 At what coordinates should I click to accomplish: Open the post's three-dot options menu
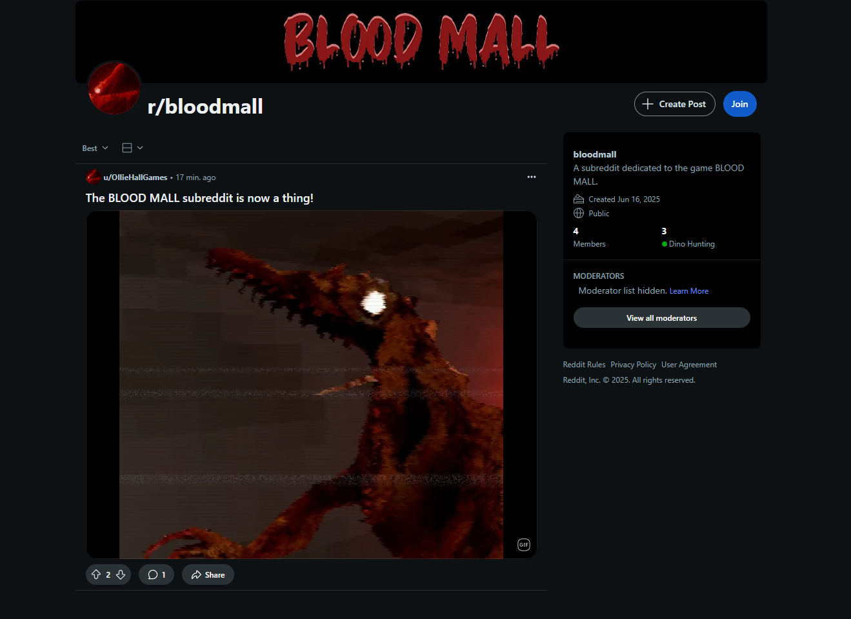(532, 177)
